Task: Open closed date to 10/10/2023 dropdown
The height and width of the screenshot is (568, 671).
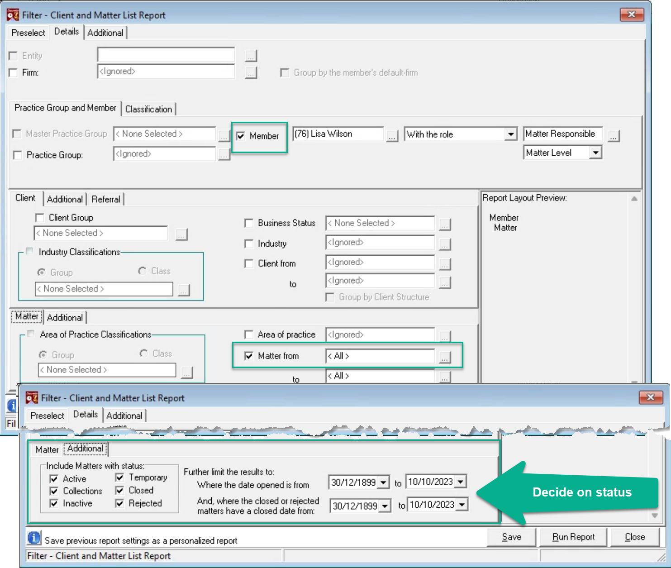Action: coord(462,504)
